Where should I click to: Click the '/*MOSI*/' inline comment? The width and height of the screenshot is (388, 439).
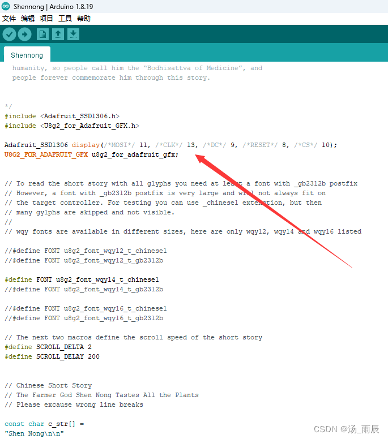click(x=120, y=145)
